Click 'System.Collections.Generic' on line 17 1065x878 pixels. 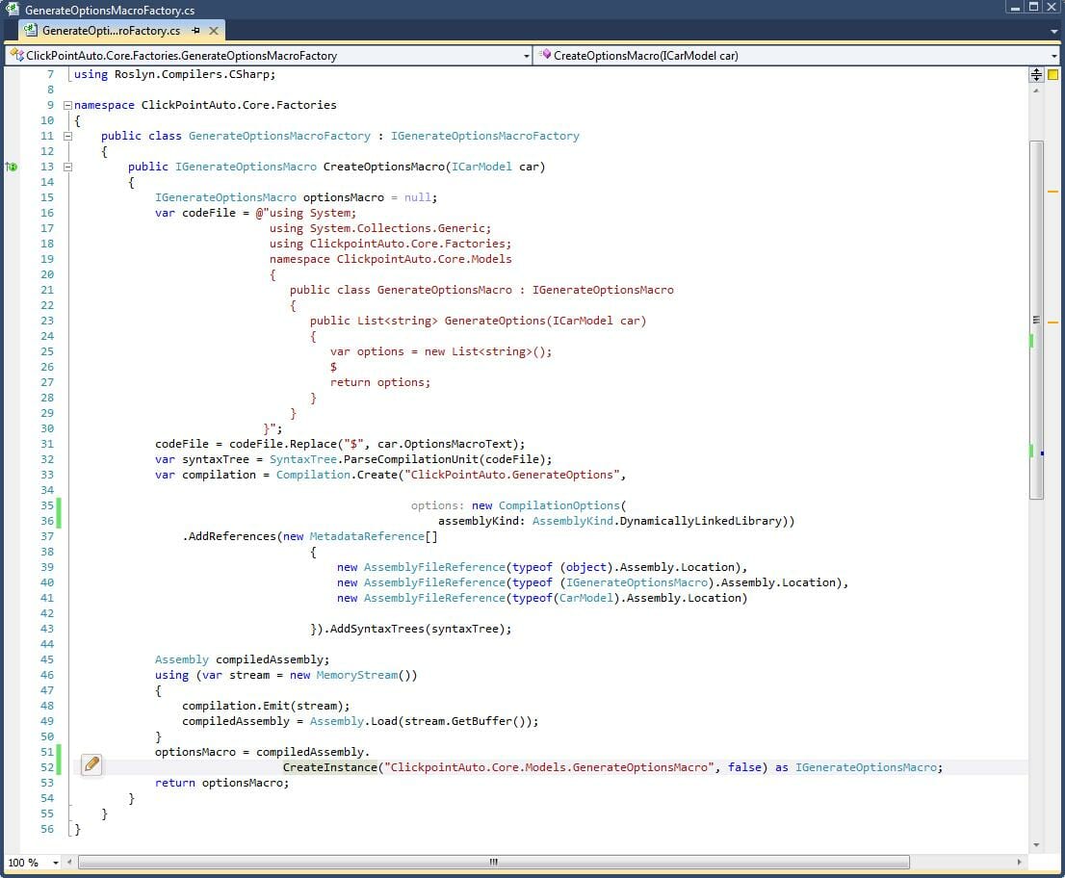point(398,228)
